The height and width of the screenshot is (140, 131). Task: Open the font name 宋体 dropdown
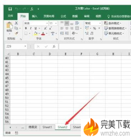(47, 23)
